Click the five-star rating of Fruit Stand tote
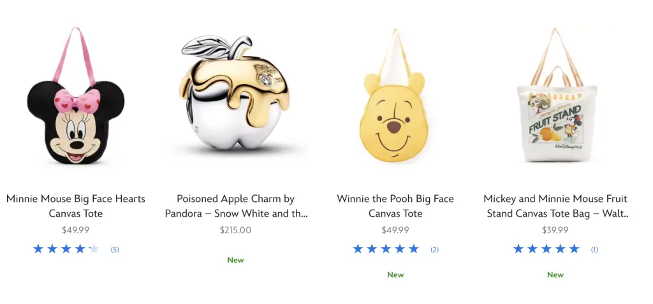Viewport: 653px width, 304px height. [546, 249]
